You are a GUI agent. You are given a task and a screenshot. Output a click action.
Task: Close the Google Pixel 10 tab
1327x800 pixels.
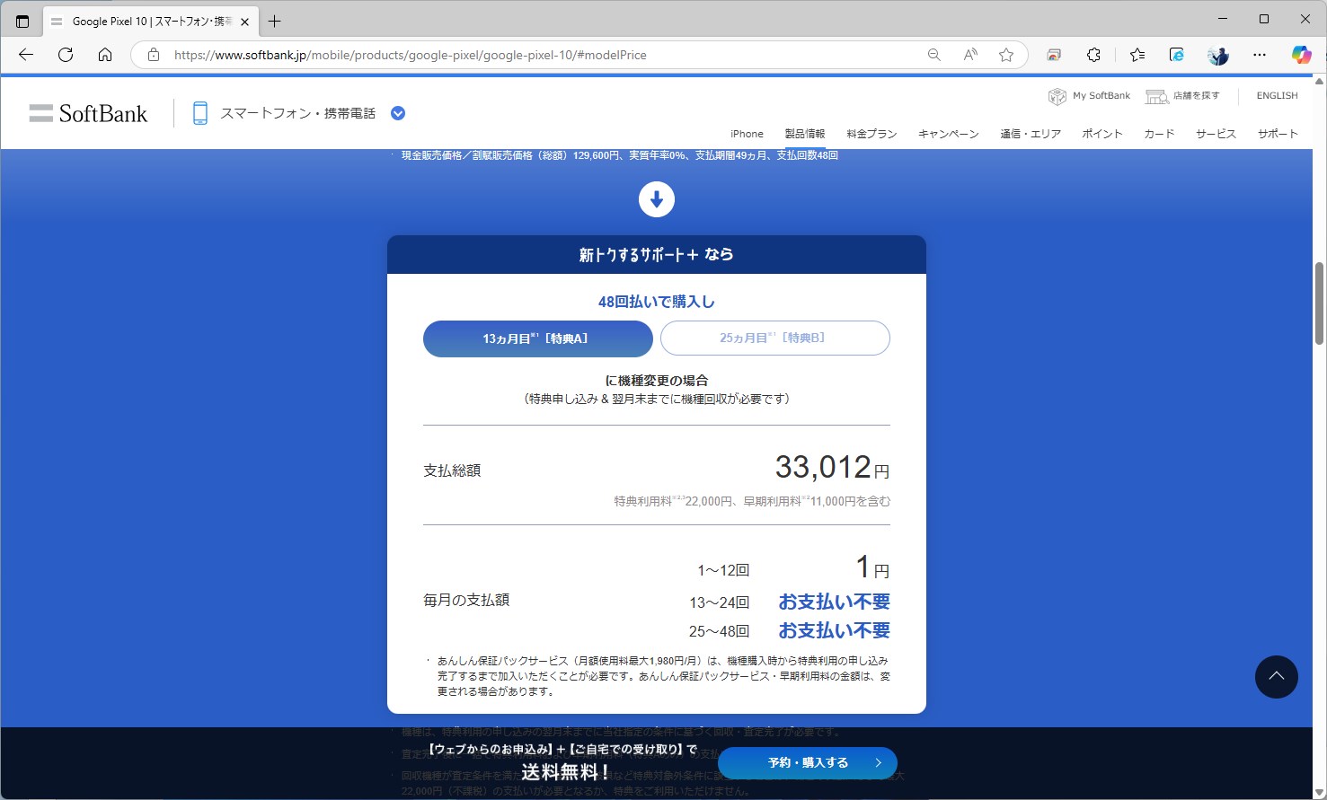(x=244, y=22)
